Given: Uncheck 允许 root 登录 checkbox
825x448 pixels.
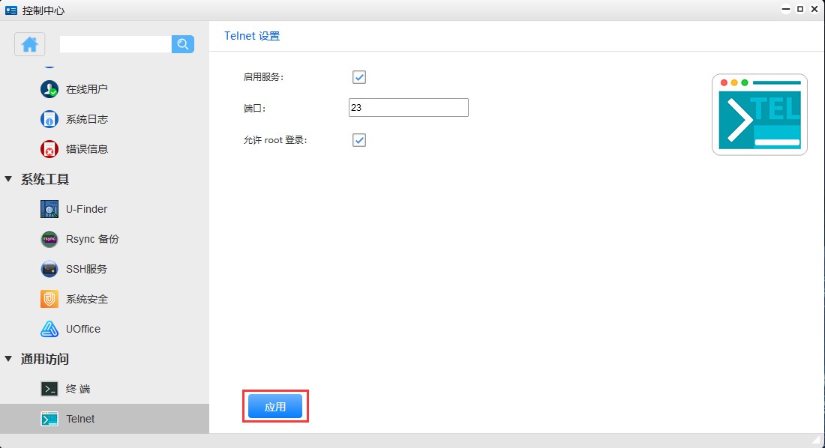Looking at the screenshot, I should (x=359, y=140).
